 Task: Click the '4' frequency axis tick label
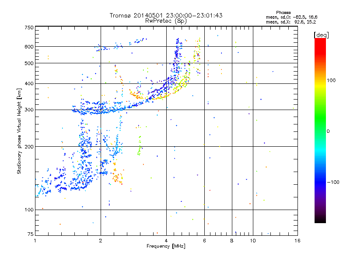click(x=166, y=241)
